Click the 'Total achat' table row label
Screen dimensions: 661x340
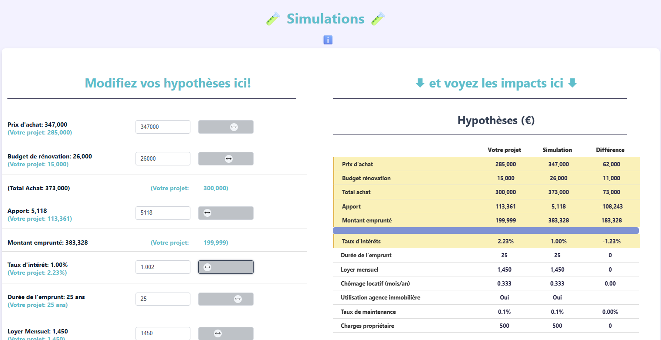(x=356, y=192)
